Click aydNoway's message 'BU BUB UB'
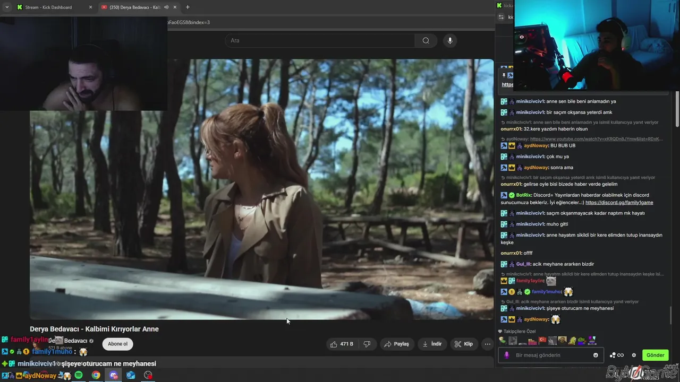The width and height of the screenshot is (680, 382). (x=563, y=145)
